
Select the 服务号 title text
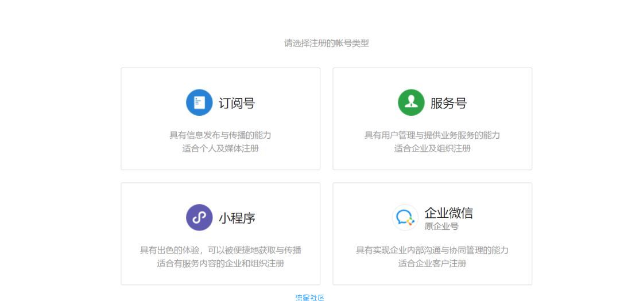(x=449, y=103)
